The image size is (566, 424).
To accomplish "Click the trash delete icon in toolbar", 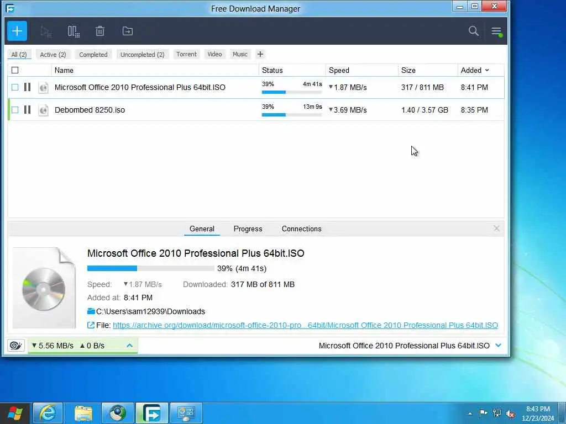I will [x=100, y=31].
